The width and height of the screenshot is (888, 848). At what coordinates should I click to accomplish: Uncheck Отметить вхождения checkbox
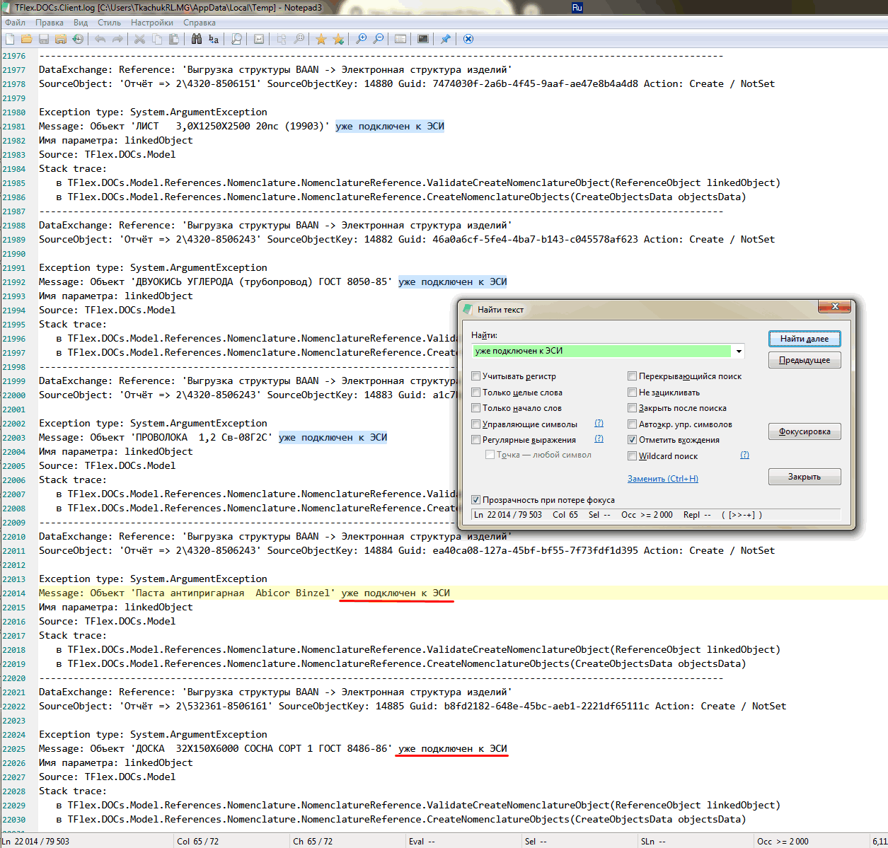633,439
